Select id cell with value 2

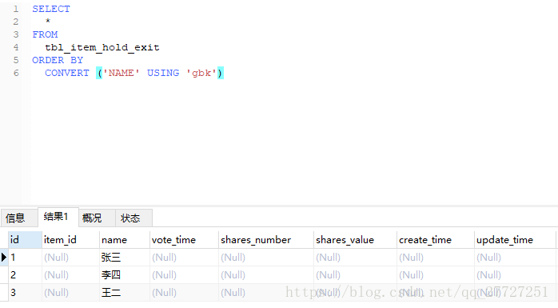click(x=25, y=275)
